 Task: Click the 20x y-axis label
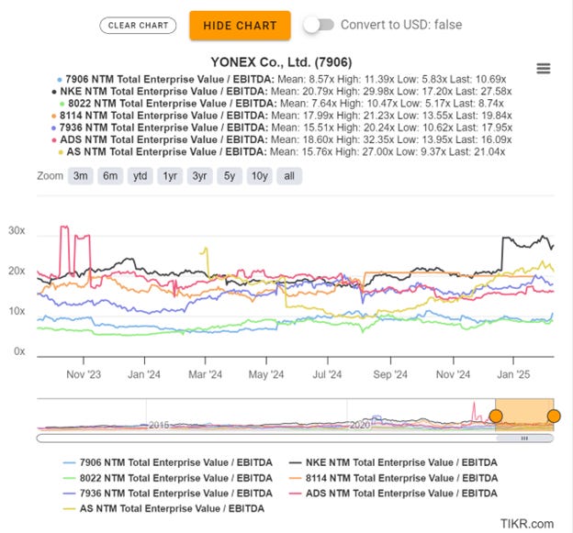tap(17, 271)
